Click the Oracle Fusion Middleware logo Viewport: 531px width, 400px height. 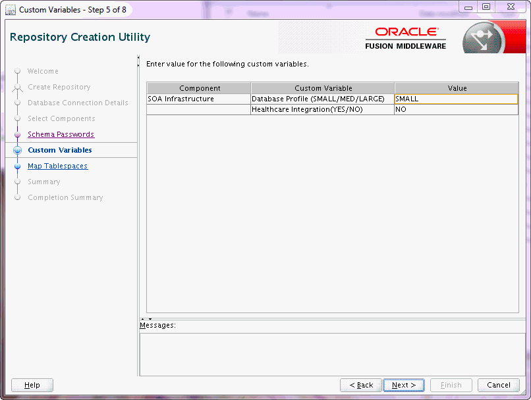(x=406, y=39)
